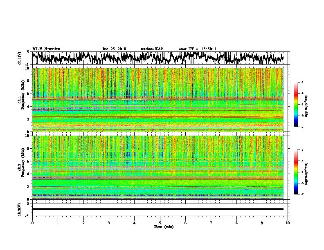This screenshot has height=250, width=324.
Task: Click the "ch.1(V)" waveform axis label
Action: tap(20, 58)
